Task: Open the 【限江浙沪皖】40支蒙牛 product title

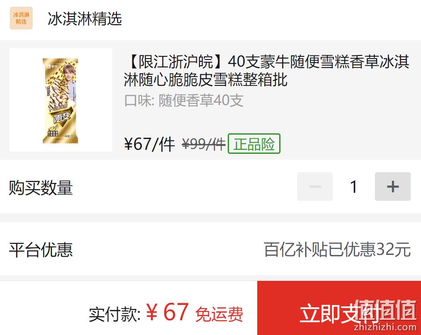Action: (x=267, y=71)
